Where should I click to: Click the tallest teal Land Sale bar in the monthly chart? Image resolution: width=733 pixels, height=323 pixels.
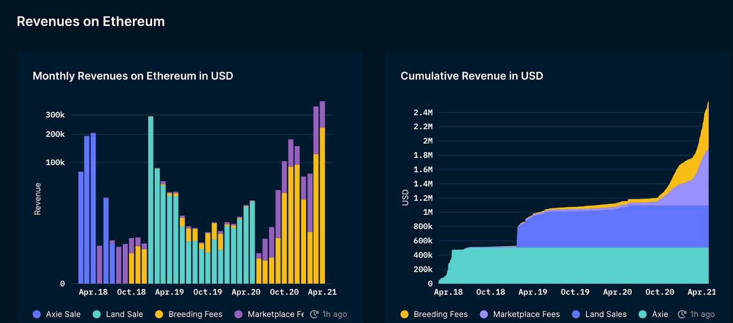[x=151, y=200]
